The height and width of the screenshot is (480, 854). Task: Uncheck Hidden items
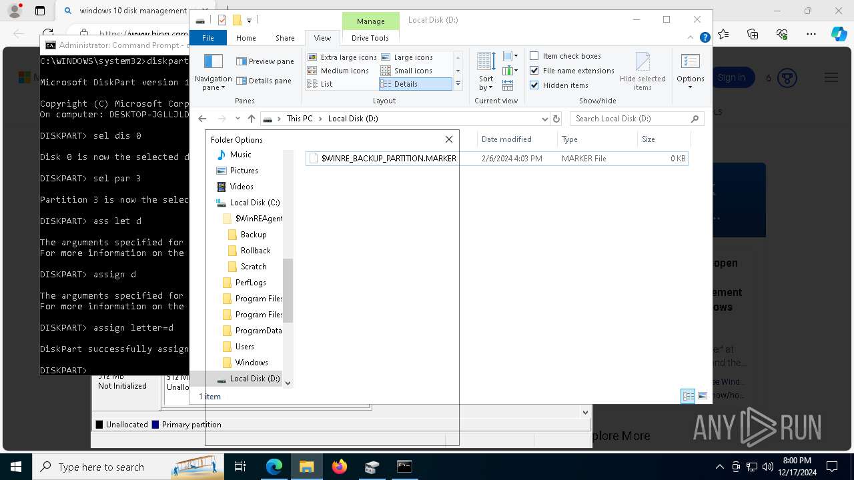[559, 85]
